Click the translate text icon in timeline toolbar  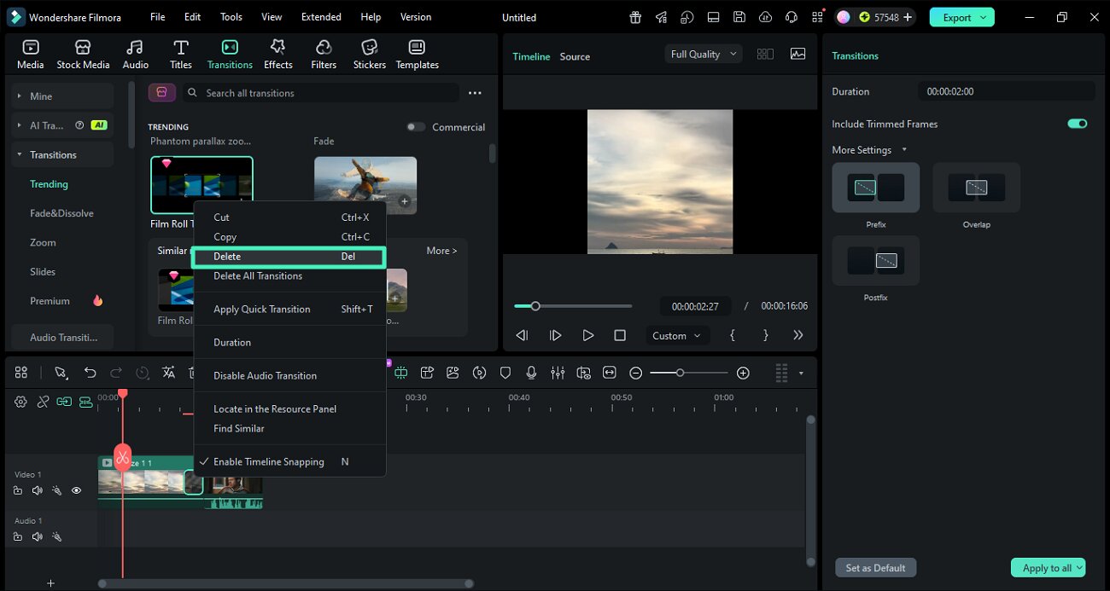[169, 373]
